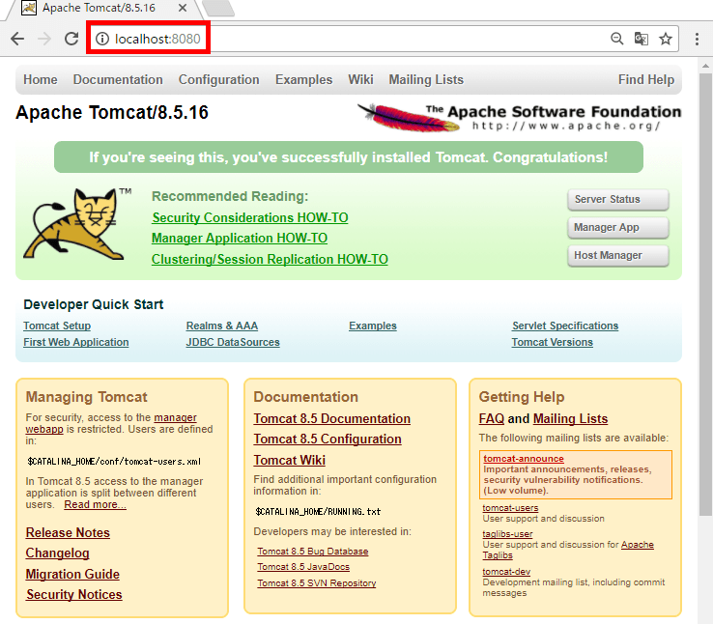Click the Developer Quick Start heading
This screenshot has height=624, width=713.
[x=93, y=304]
